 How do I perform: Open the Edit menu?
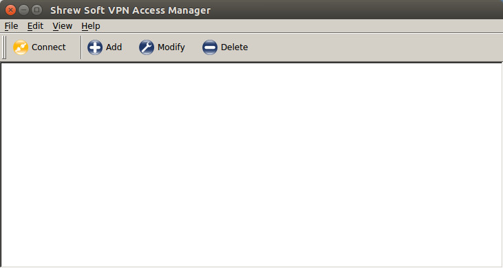pyautogui.click(x=35, y=26)
